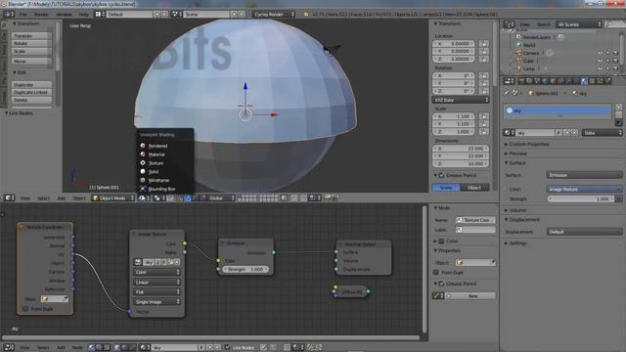Image resolution: width=626 pixels, height=352 pixels.
Task: Open the Global transform orientation dropdown
Action: click(222, 198)
